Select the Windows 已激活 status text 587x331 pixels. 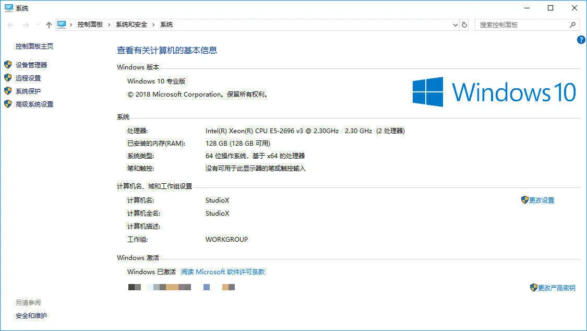click(x=152, y=272)
